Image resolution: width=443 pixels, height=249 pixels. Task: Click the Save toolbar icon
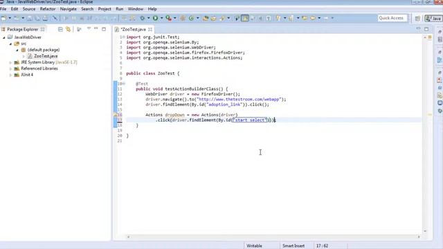click(29, 18)
